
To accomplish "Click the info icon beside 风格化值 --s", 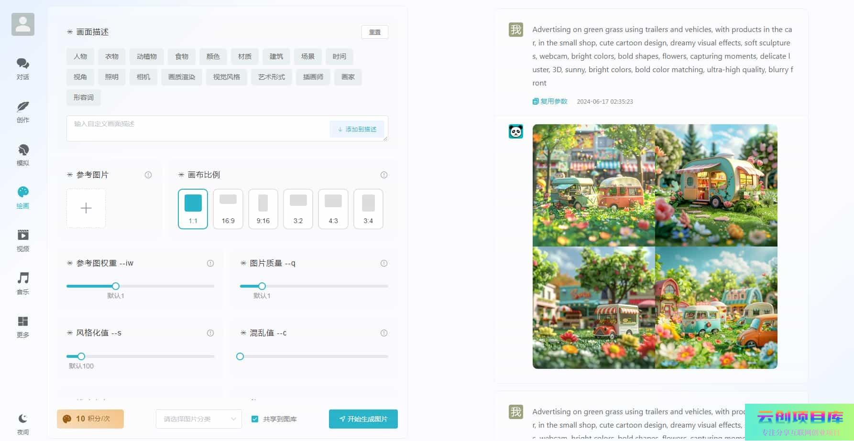I will [210, 333].
